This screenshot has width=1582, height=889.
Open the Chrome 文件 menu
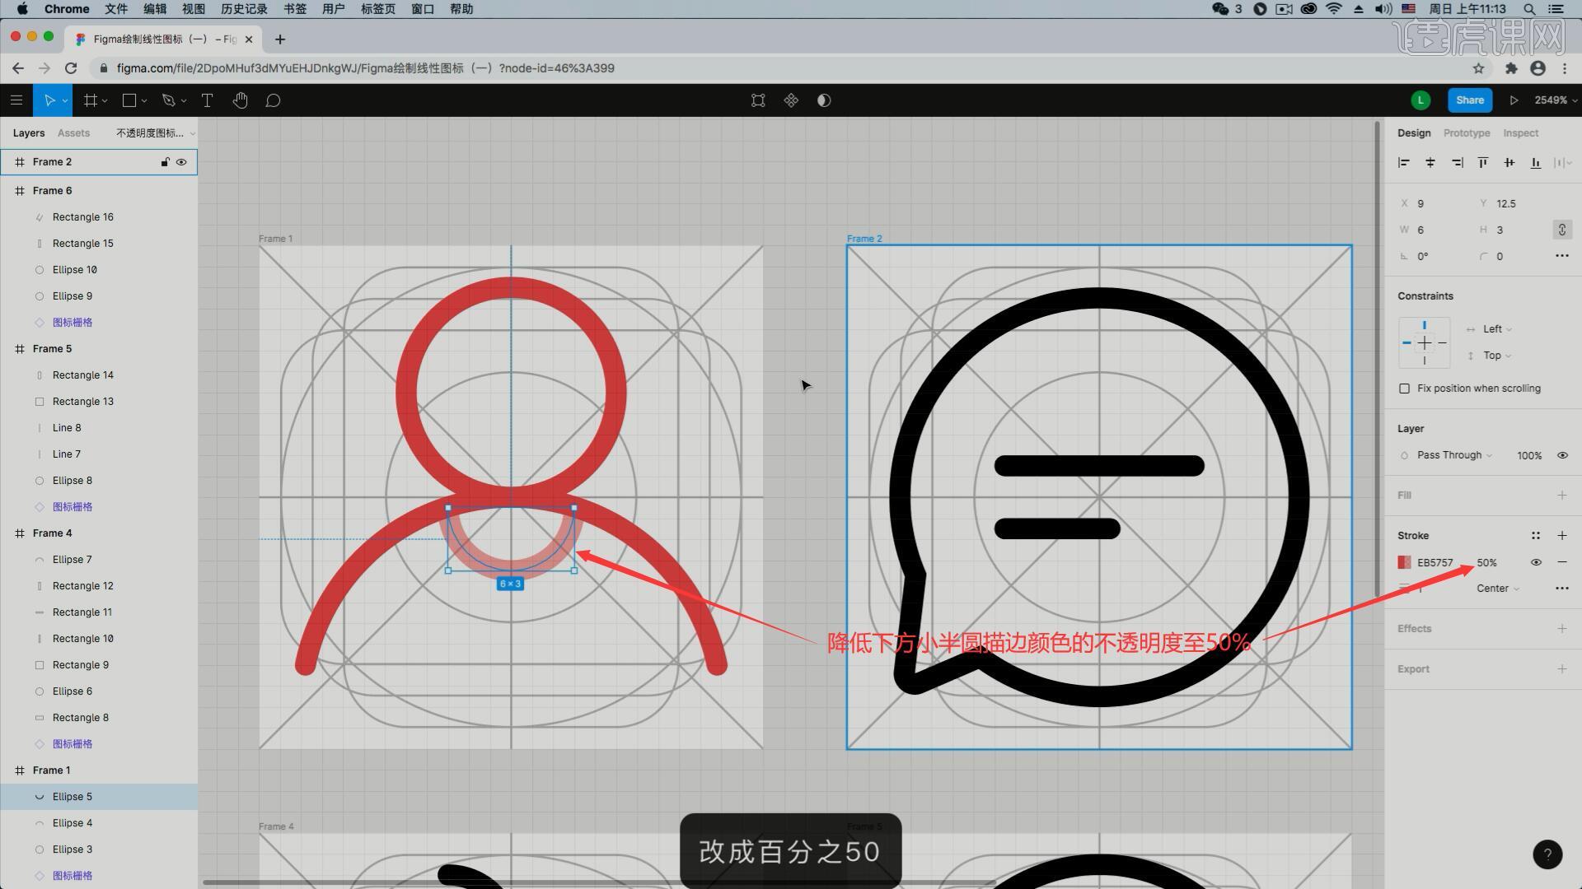(116, 9)
